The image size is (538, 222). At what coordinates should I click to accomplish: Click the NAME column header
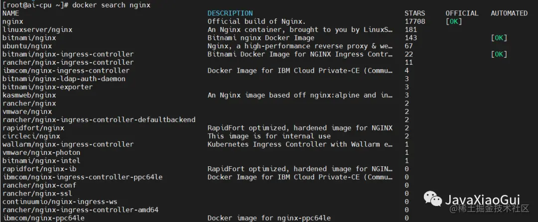click(10, 13)
